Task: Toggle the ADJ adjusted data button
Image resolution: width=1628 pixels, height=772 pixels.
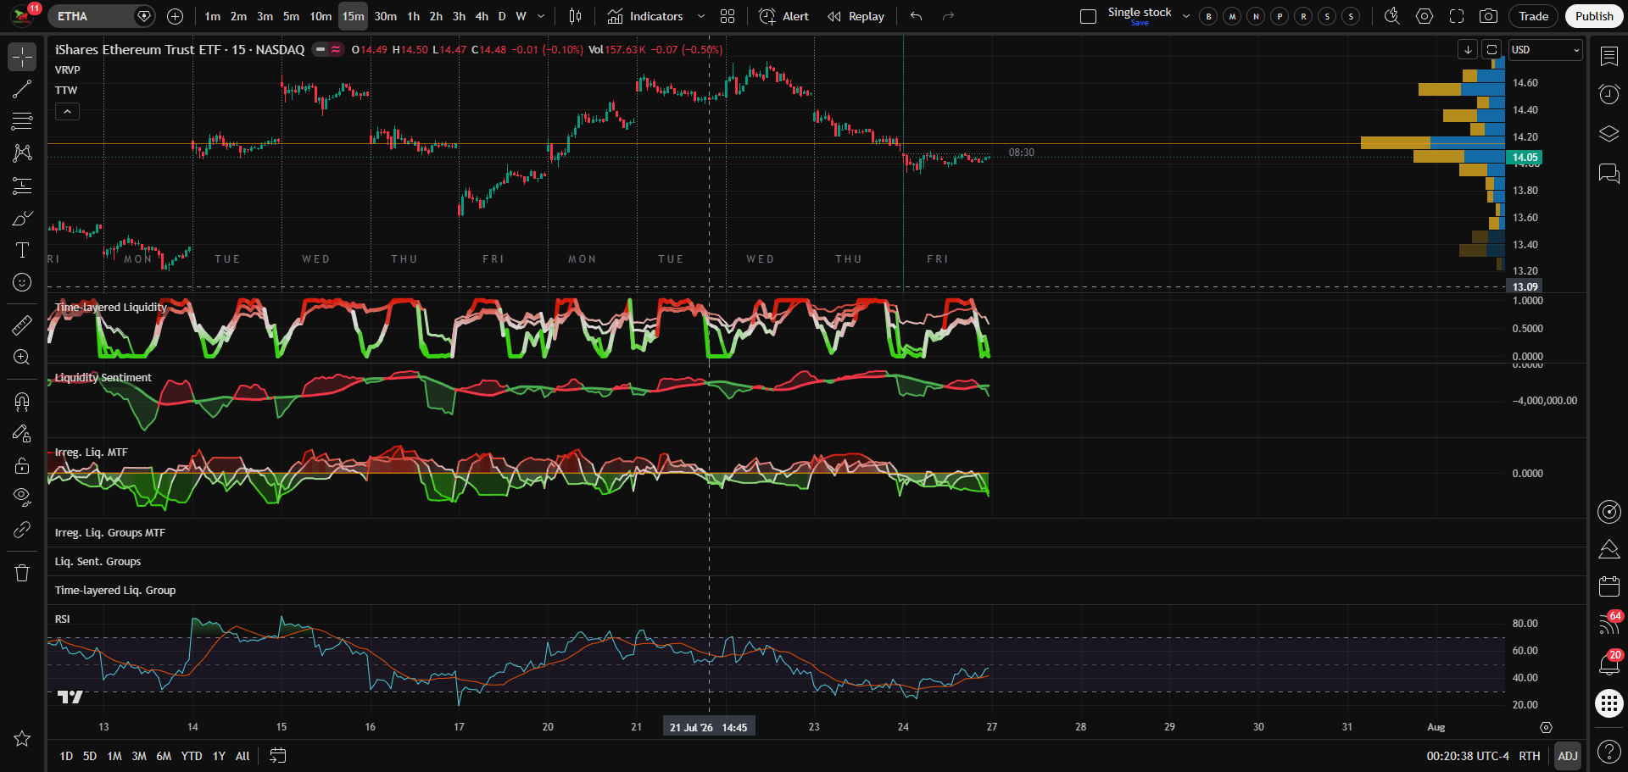Action: (1568, 756)
